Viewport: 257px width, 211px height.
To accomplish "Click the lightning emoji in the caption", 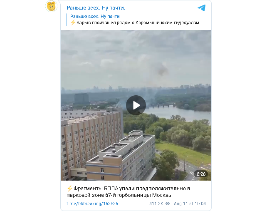I will 69,189.
